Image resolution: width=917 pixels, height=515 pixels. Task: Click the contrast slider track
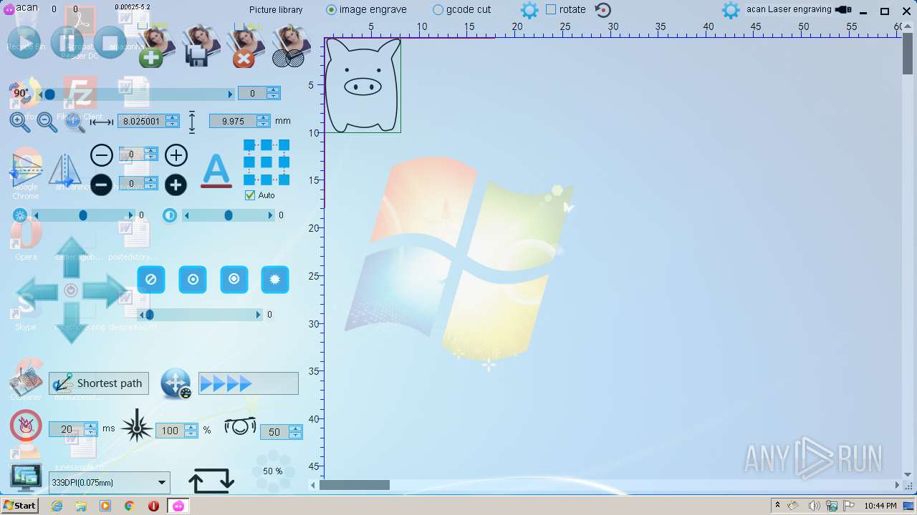coord(229,215)
